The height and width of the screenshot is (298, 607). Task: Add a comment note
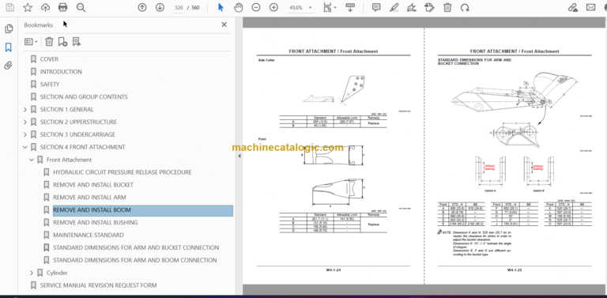pos(376,7)
